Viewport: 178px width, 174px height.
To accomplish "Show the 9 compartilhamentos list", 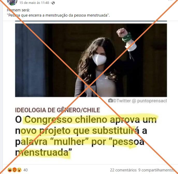I will (x=156, y=170).
